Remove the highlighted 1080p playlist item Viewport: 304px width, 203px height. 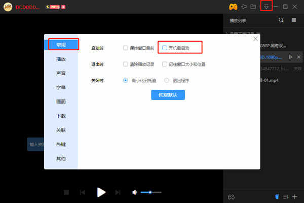(x=298, y=57)
